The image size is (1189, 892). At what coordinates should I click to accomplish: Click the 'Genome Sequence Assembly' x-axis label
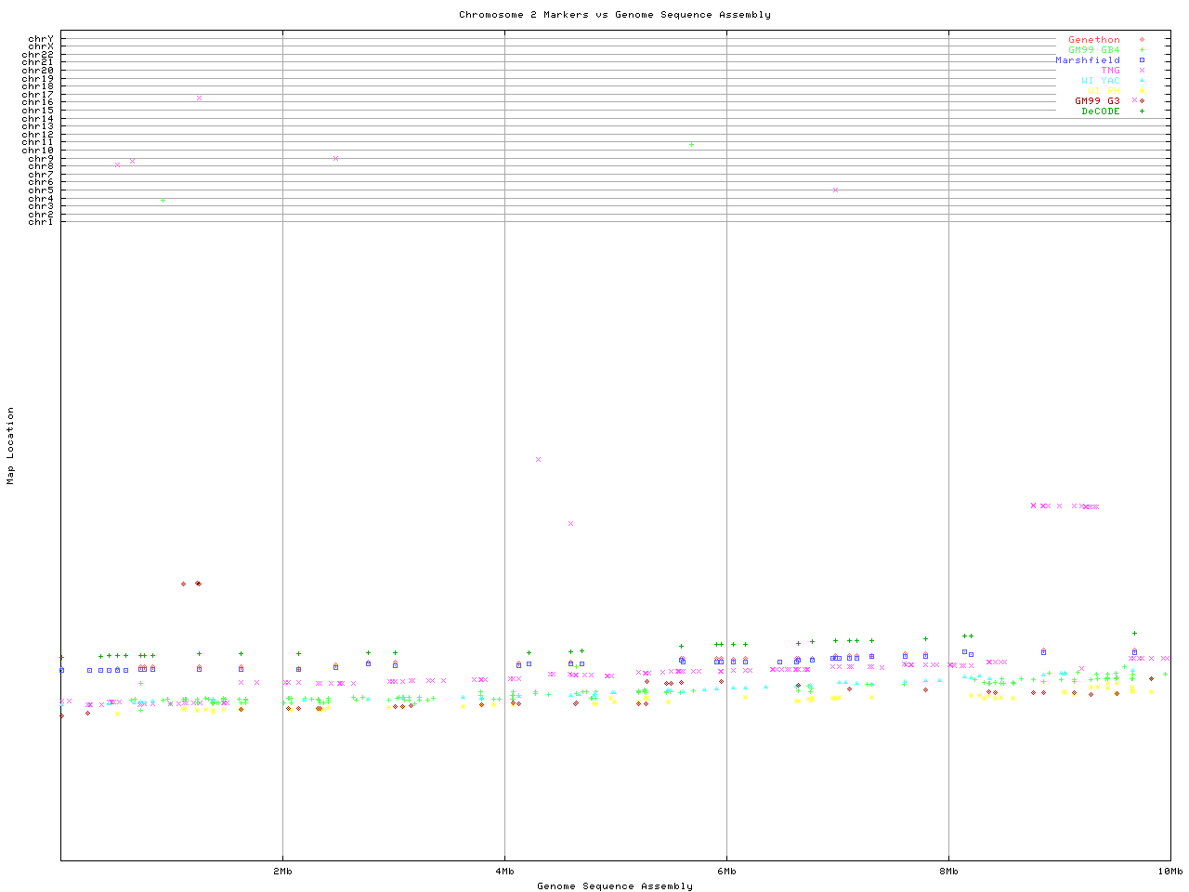614,886
